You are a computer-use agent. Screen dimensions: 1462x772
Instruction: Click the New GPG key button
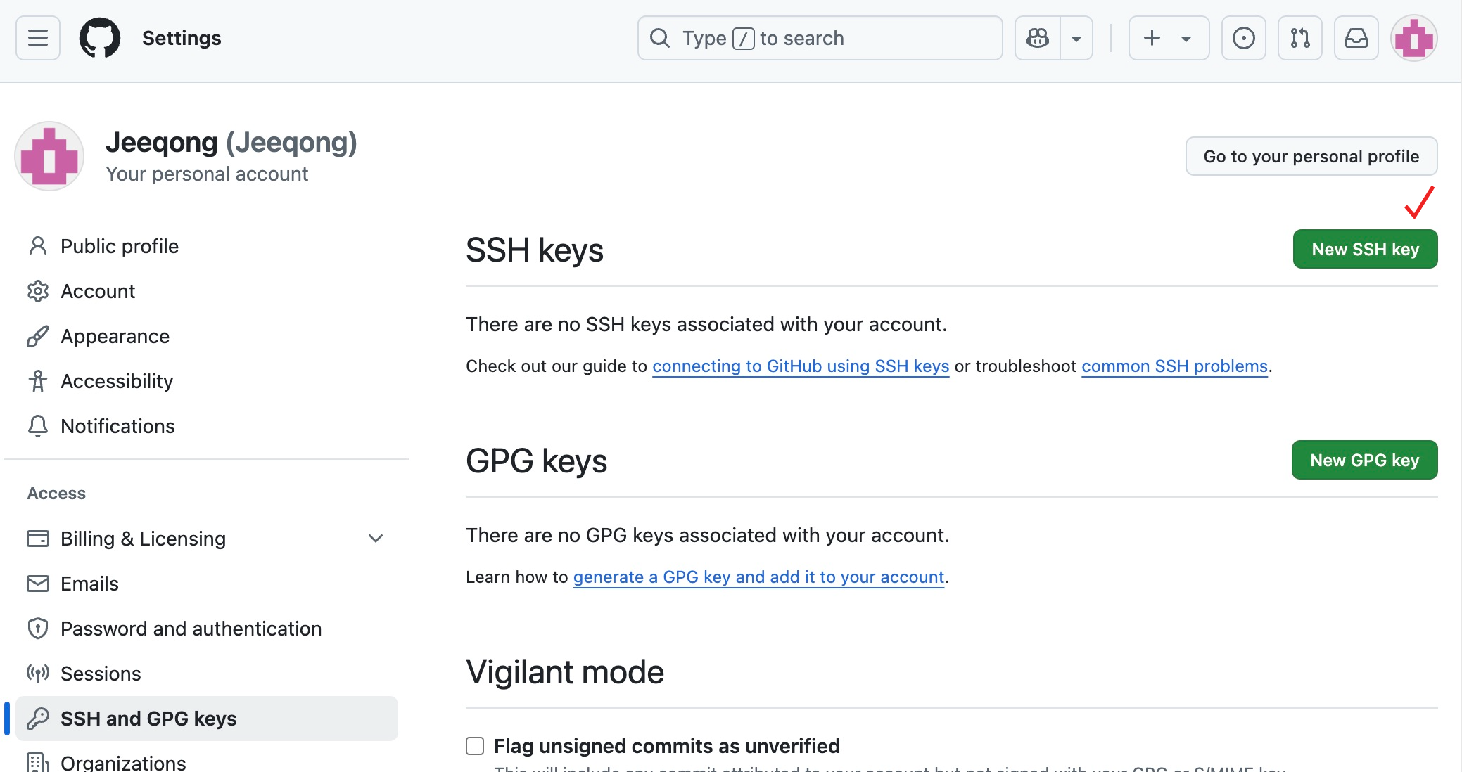point(1364,460)
